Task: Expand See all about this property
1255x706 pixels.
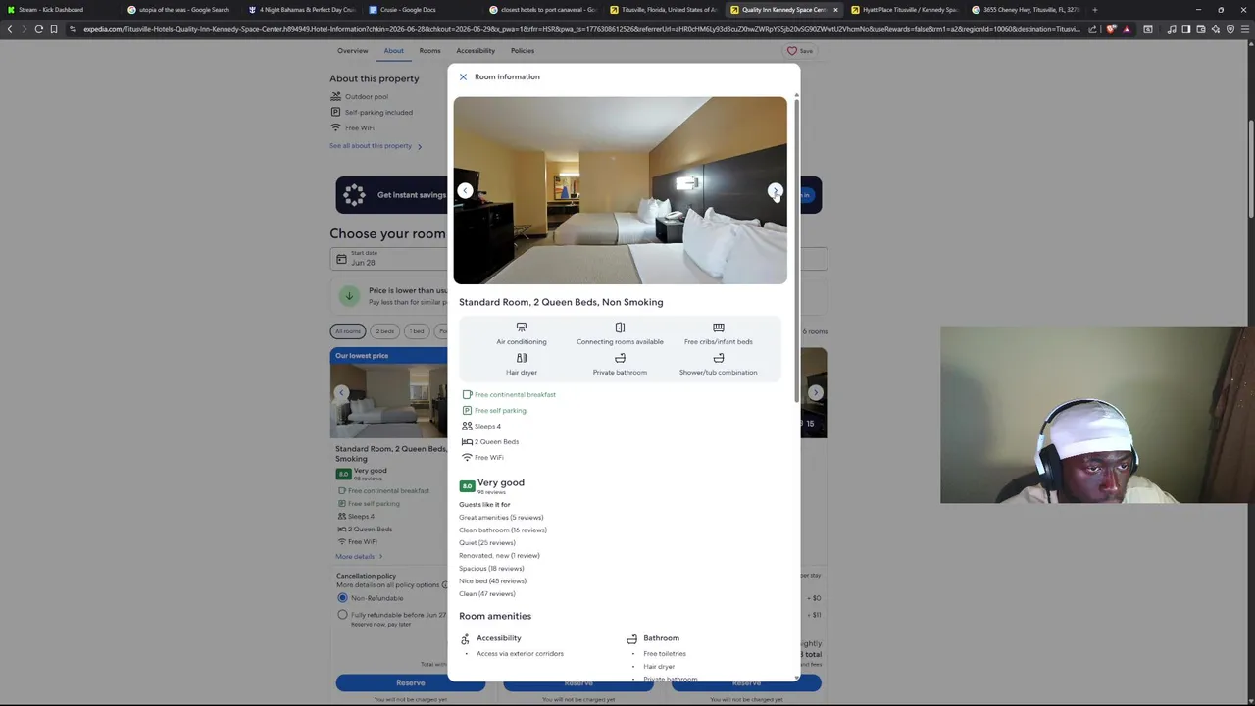Action: pyautogui.click(x=376, y=146)
